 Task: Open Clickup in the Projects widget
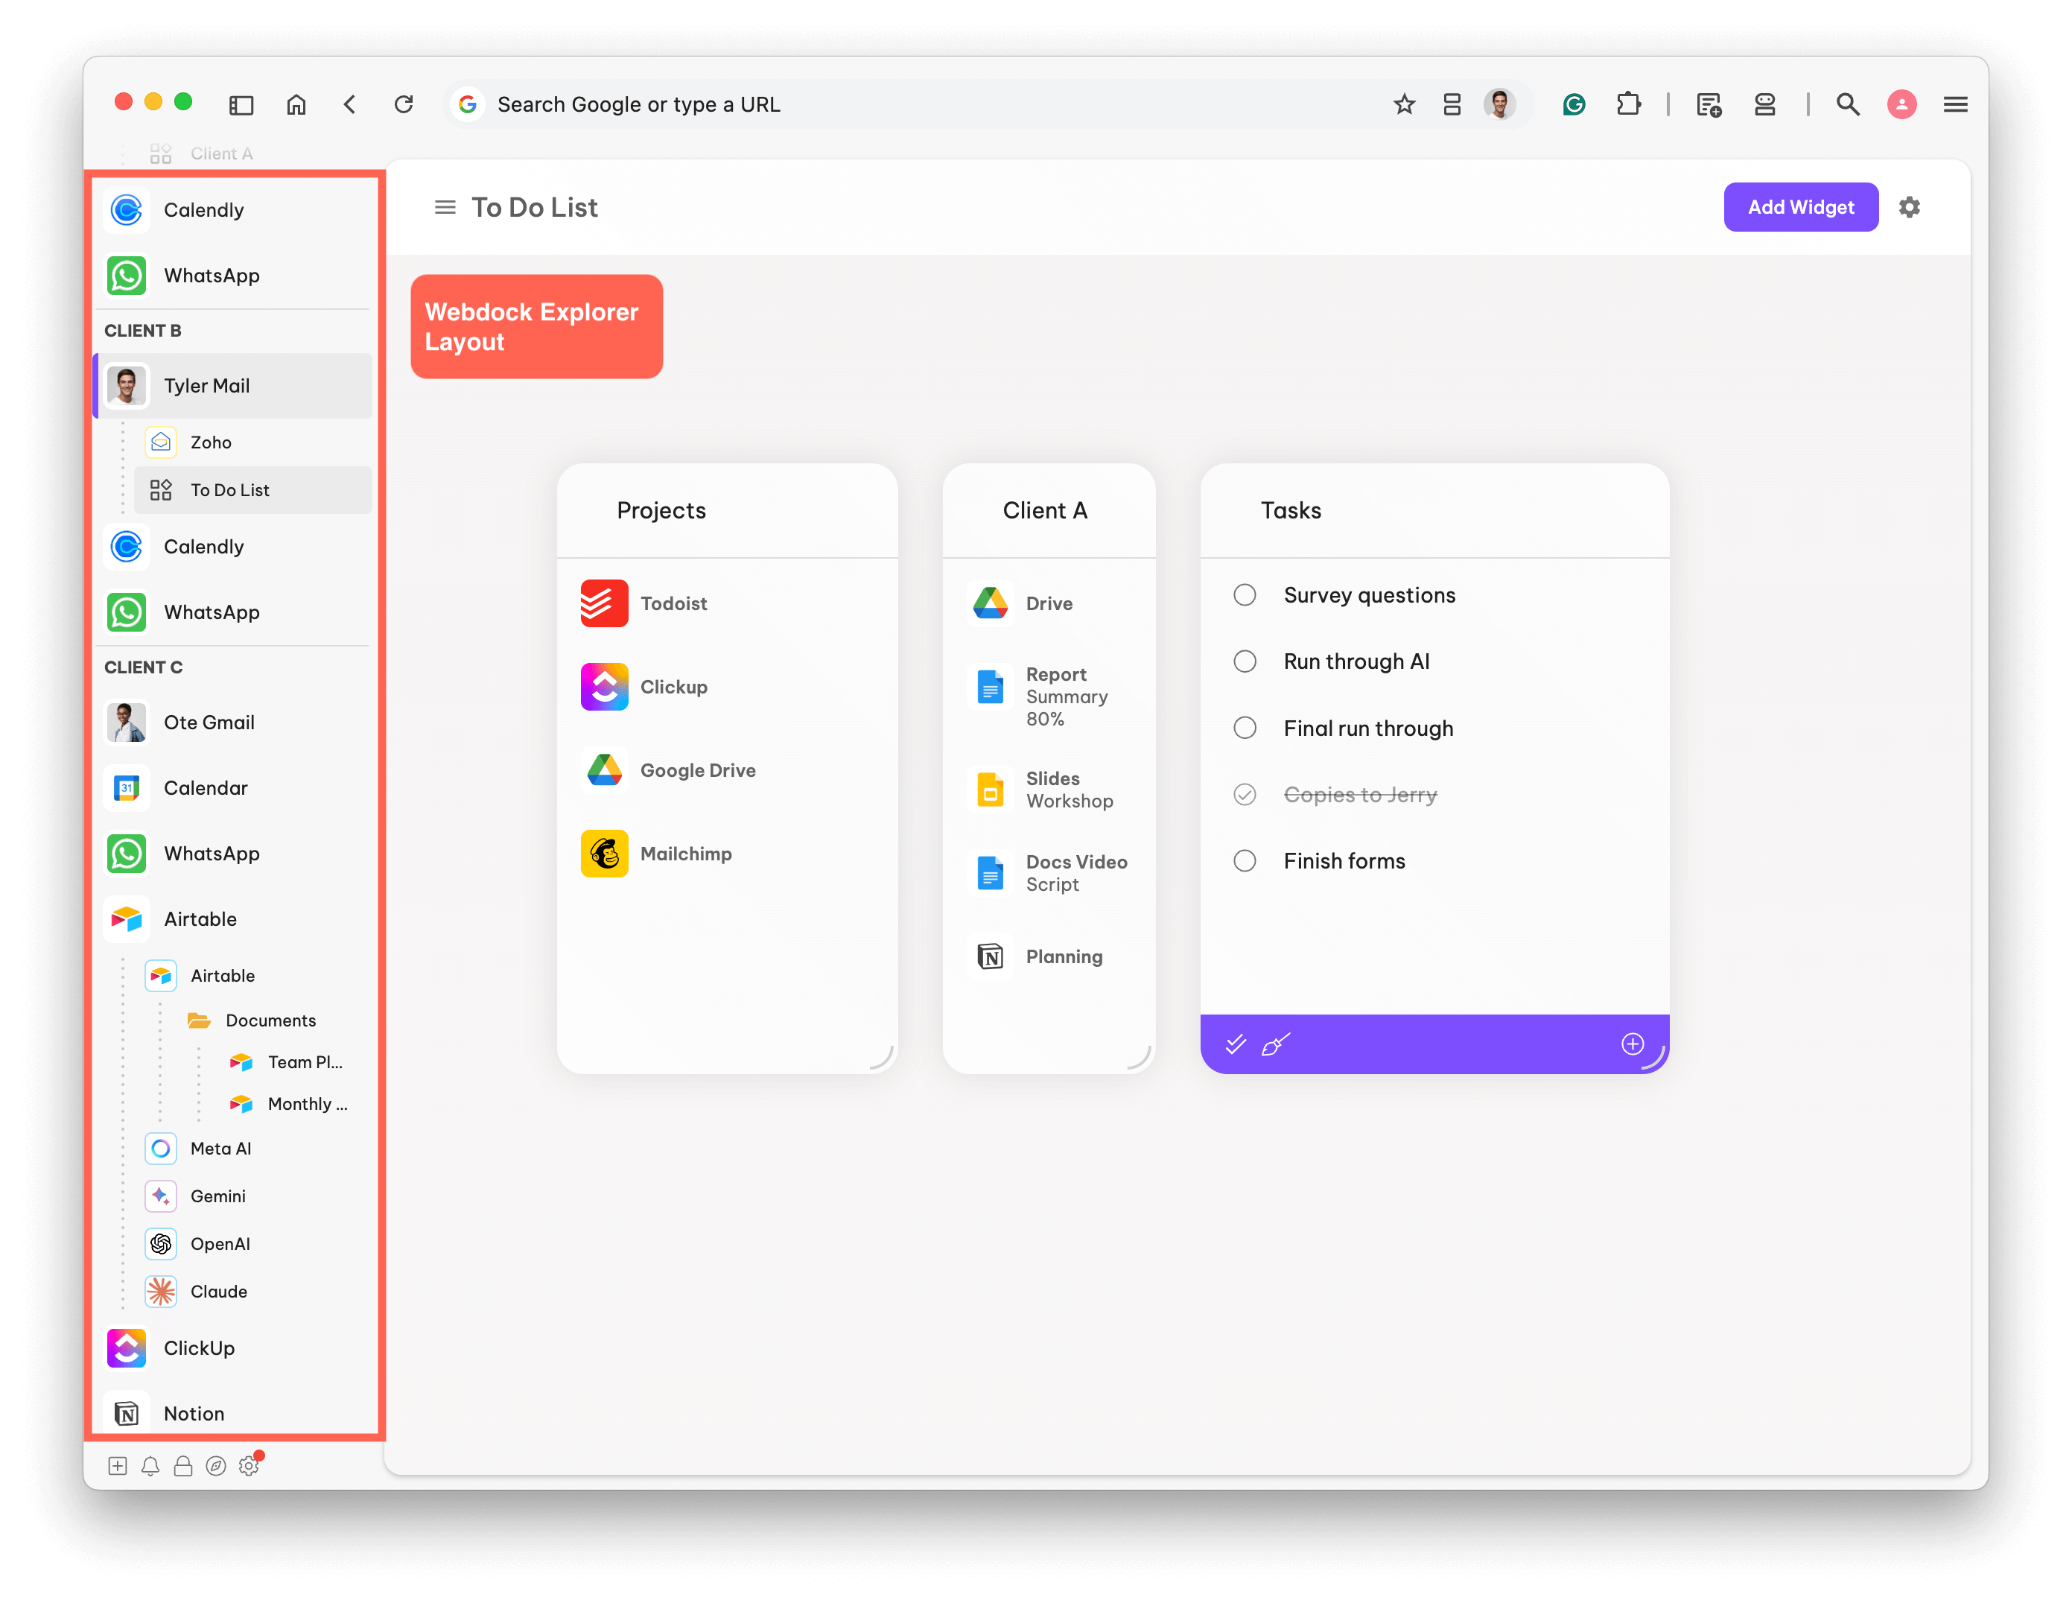tap(643, 687)
